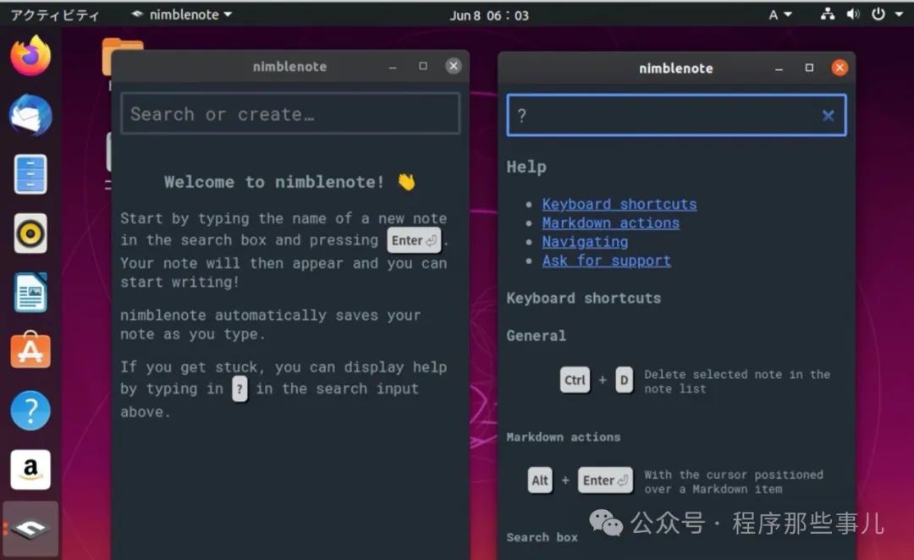Open the アクティビティ activities overview

coord(55,15)
